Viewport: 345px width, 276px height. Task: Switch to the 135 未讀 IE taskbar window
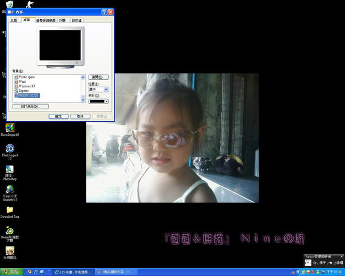tap(74, 272)
